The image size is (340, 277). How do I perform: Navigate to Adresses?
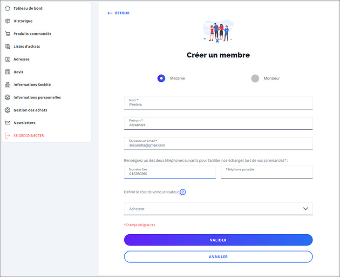(x=21, y=59)
